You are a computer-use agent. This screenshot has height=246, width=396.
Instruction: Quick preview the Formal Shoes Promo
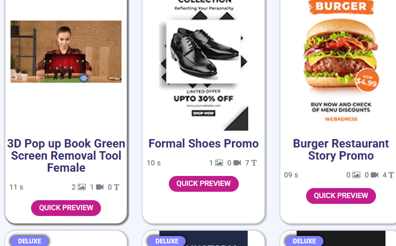(x=204, y=184)
